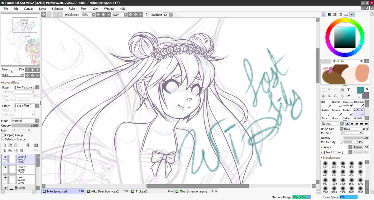Hide the Line layer eye icon

coord(5,177)
